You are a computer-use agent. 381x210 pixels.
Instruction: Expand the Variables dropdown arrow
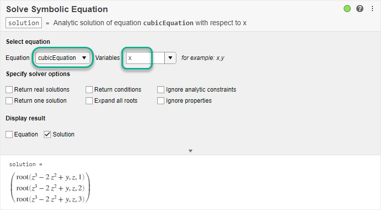point(170,58)
